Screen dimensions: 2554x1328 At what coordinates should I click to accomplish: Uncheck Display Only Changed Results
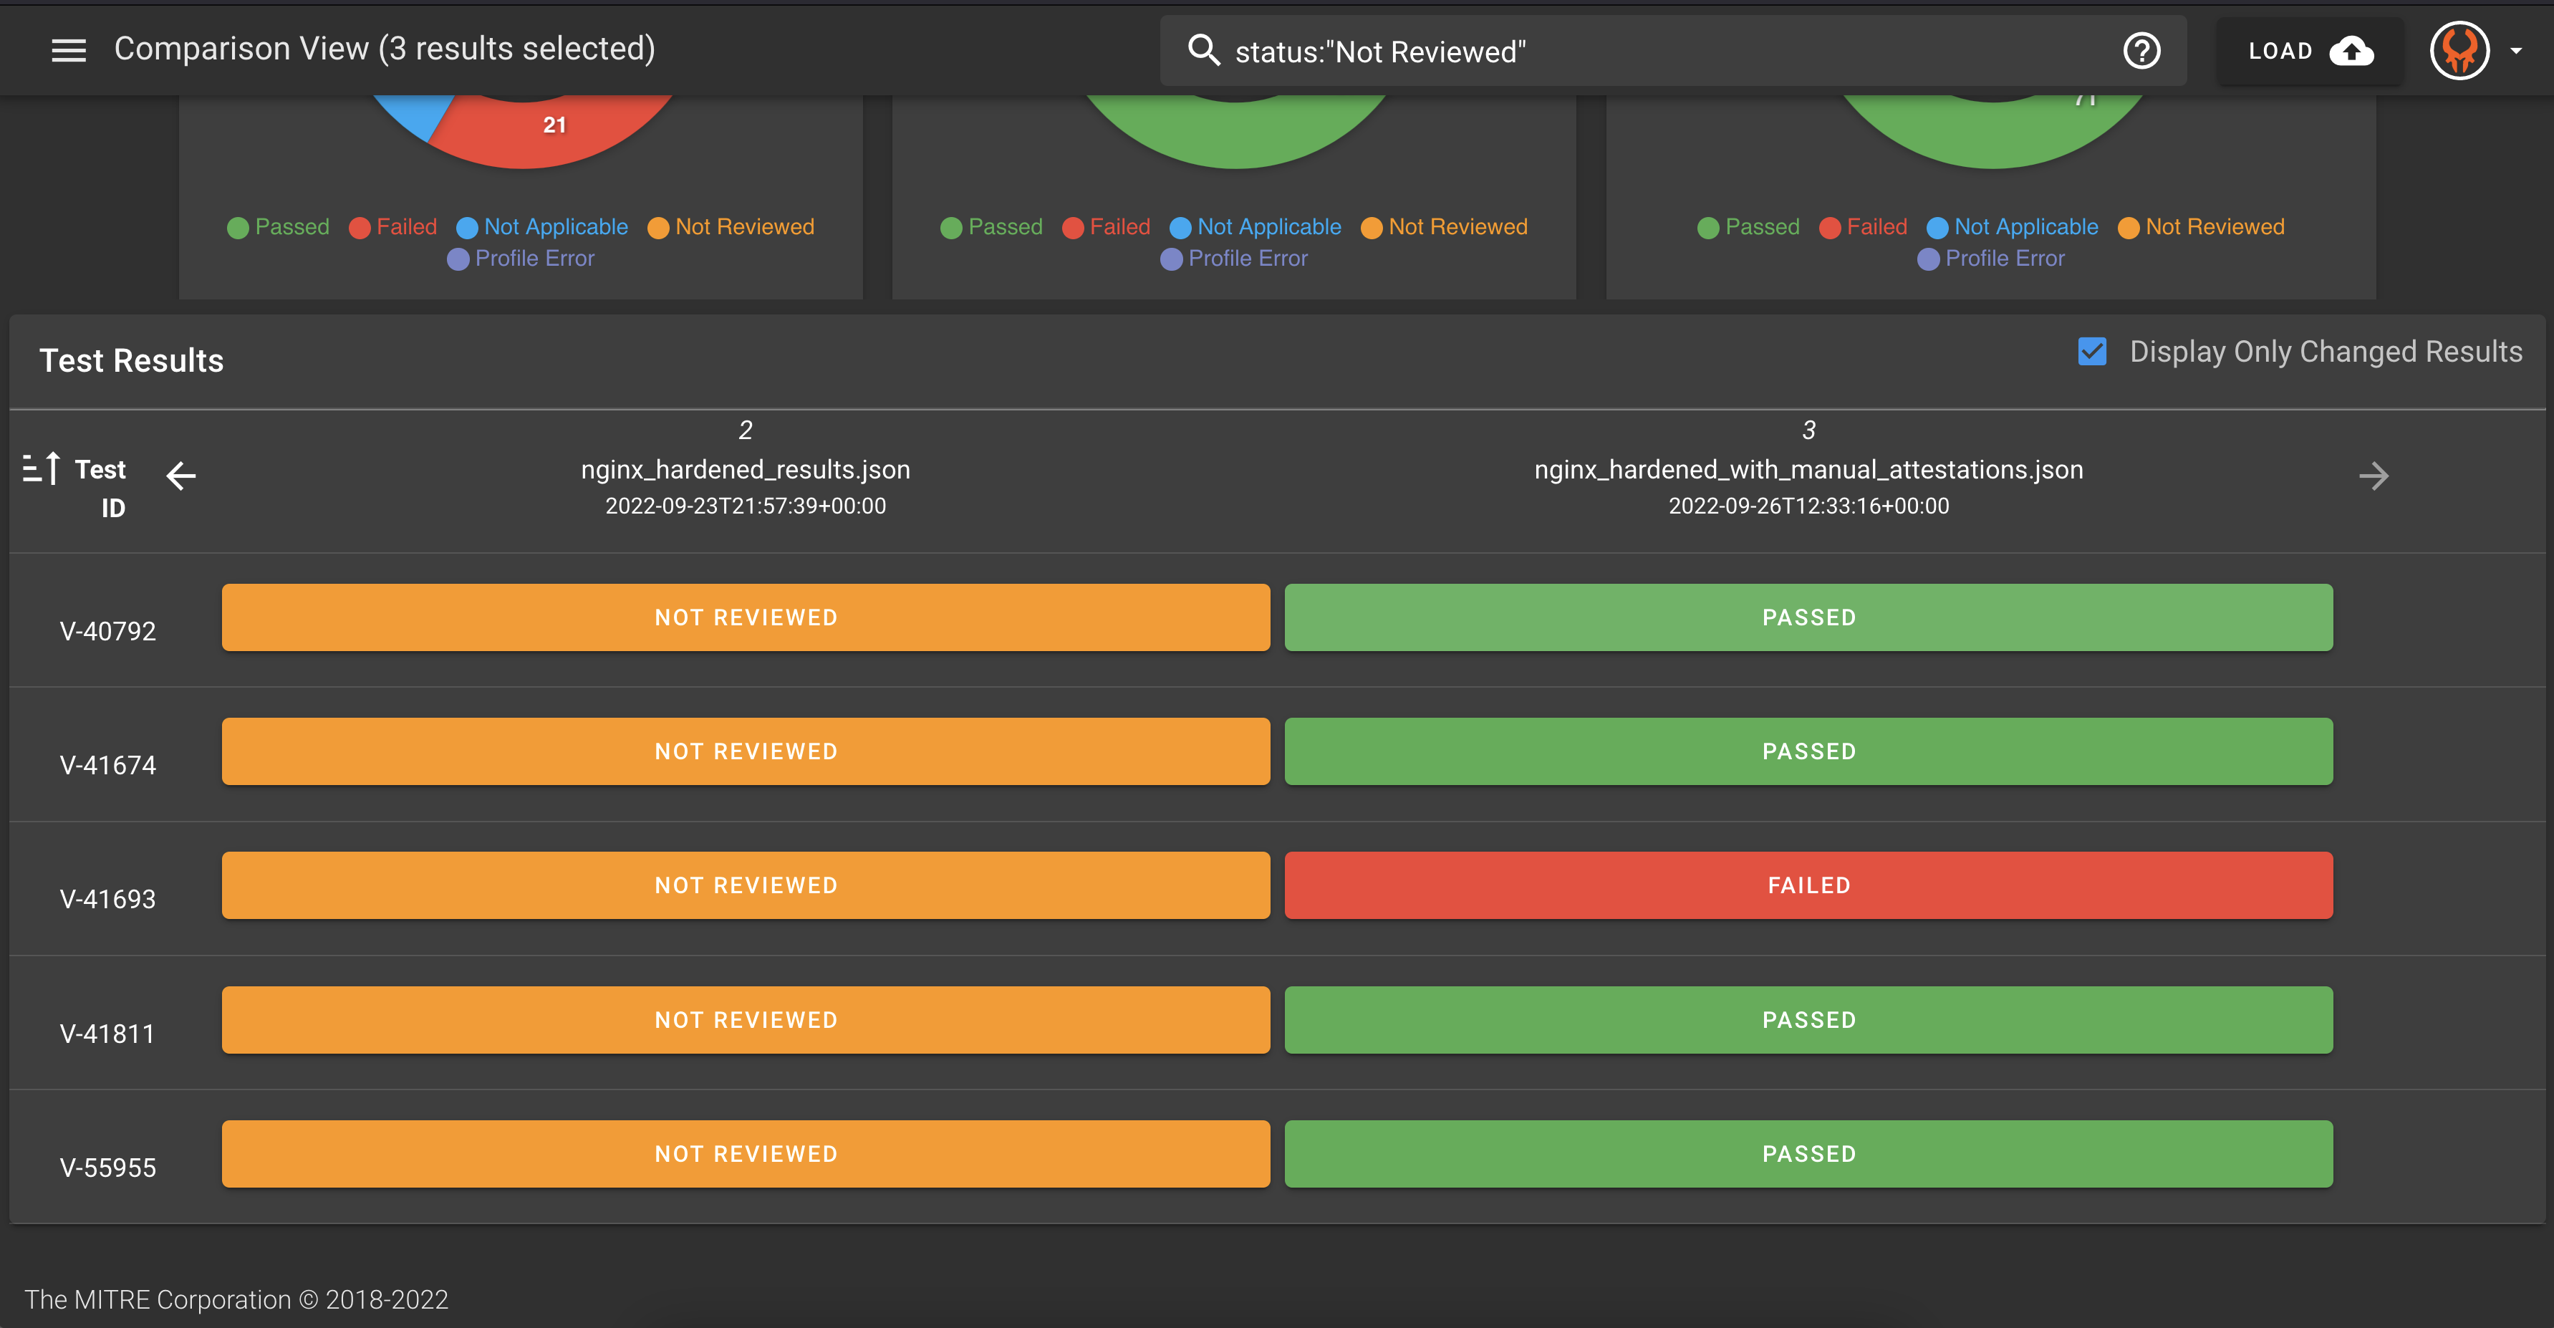click(x=2092, y=352)
